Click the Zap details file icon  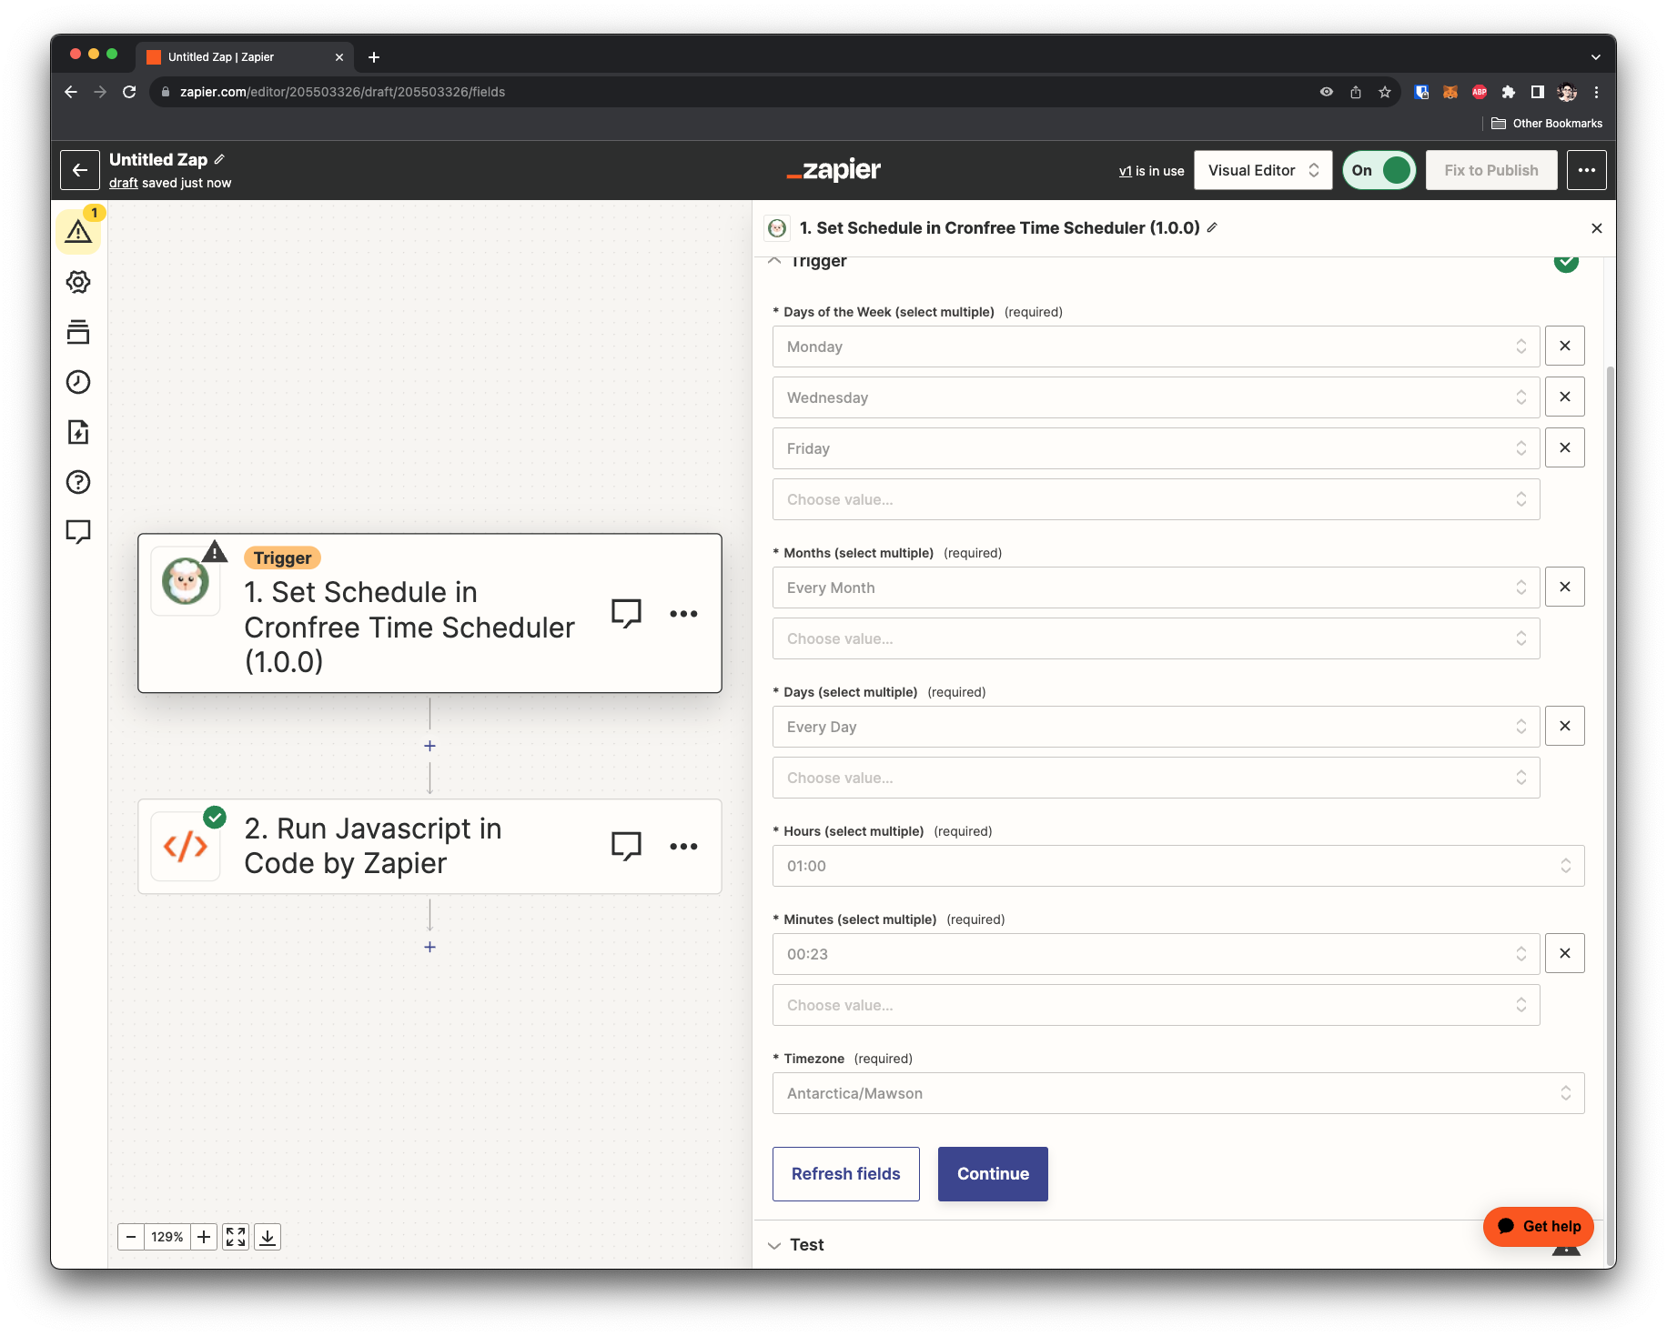click(x=78, y=432)
